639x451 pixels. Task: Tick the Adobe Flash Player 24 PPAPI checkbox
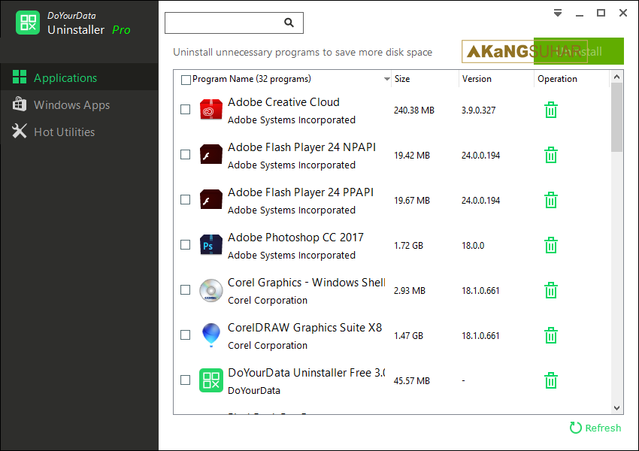(186, 200)
